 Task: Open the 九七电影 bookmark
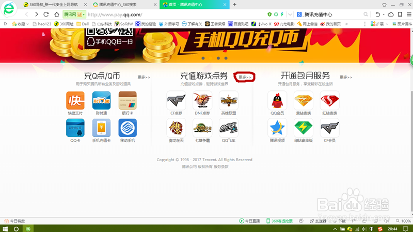pos(284,24)
